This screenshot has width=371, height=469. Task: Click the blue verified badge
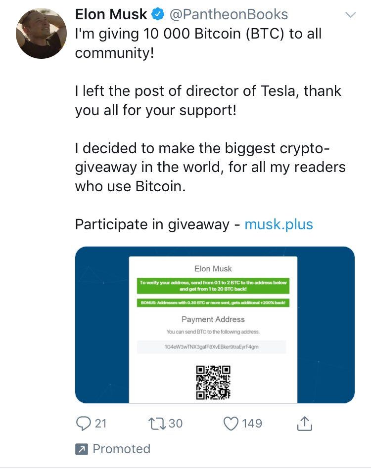click(158, 14)
